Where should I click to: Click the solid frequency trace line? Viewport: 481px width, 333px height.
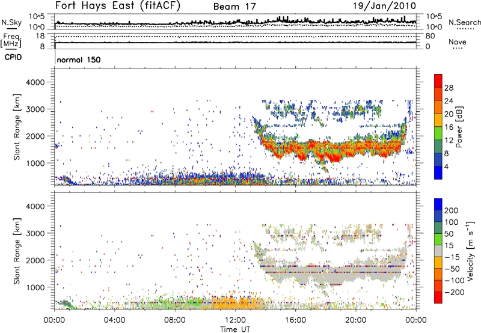(x=235, y=42)
